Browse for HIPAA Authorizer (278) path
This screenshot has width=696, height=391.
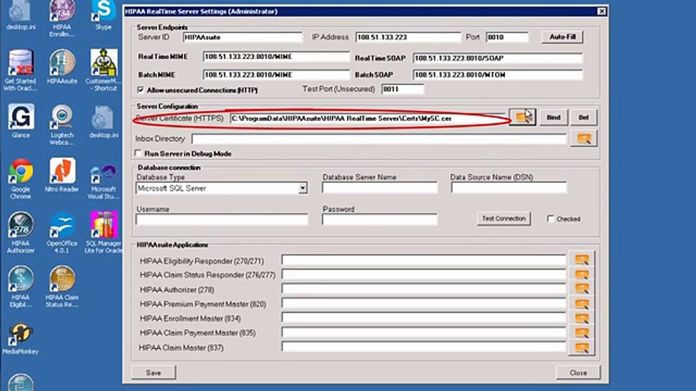click(581, 289)
